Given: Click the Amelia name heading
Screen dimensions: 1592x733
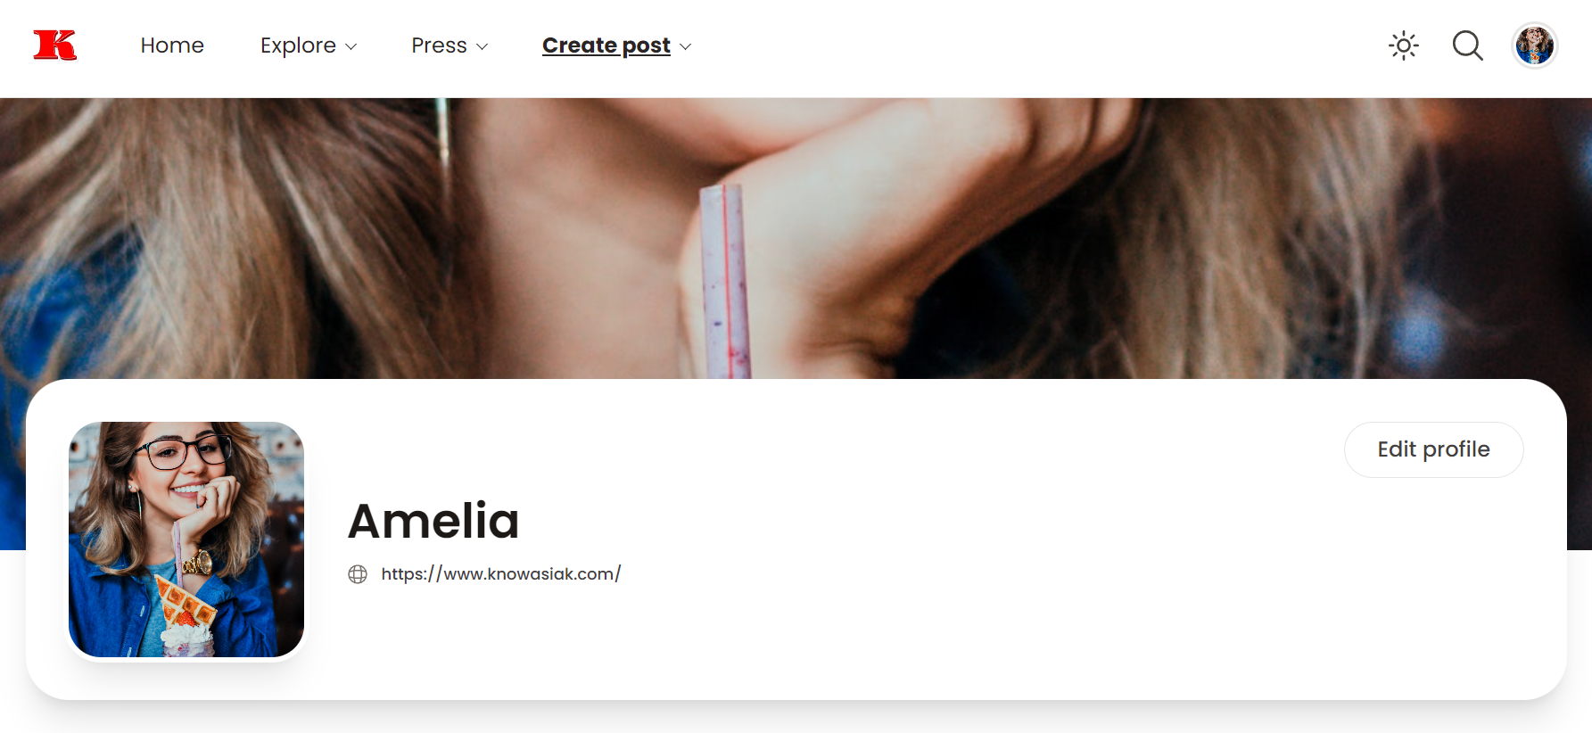Looking at the screenshot, I should coord(433,521).
